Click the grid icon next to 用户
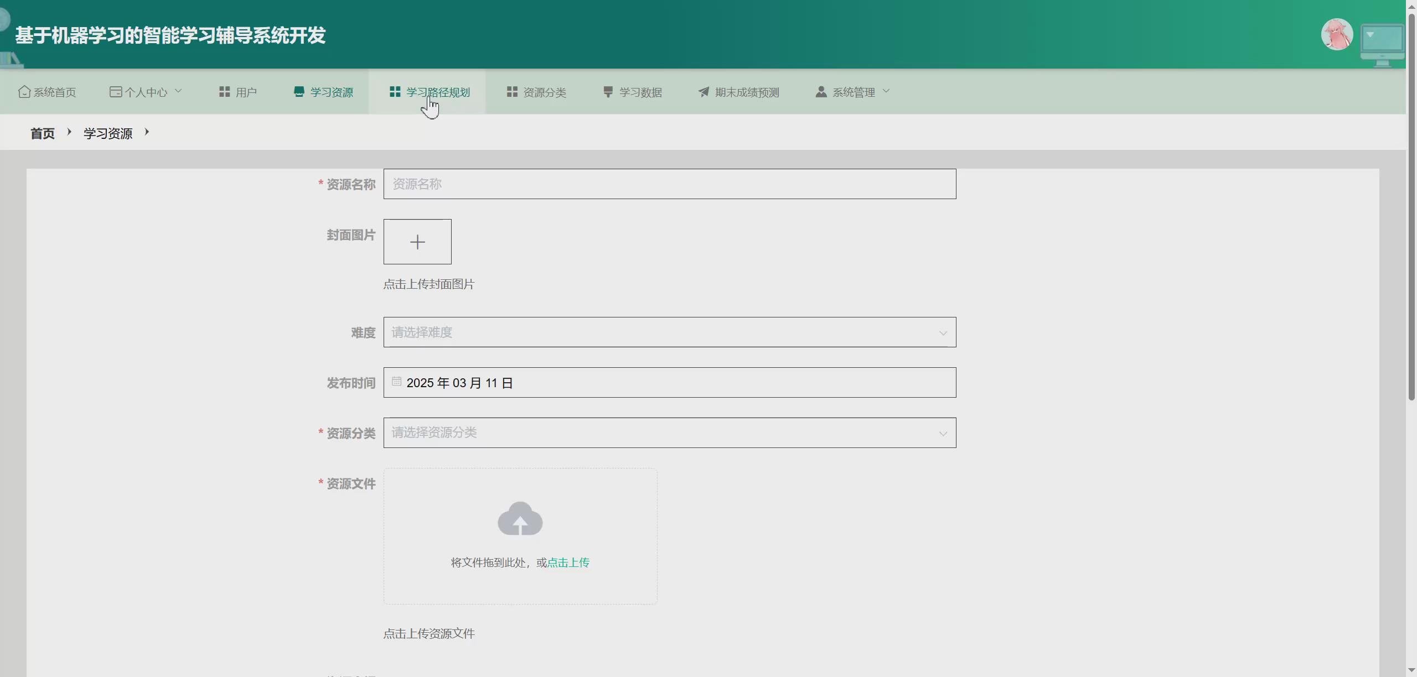 pyautogui.click(x=224, y=92)
